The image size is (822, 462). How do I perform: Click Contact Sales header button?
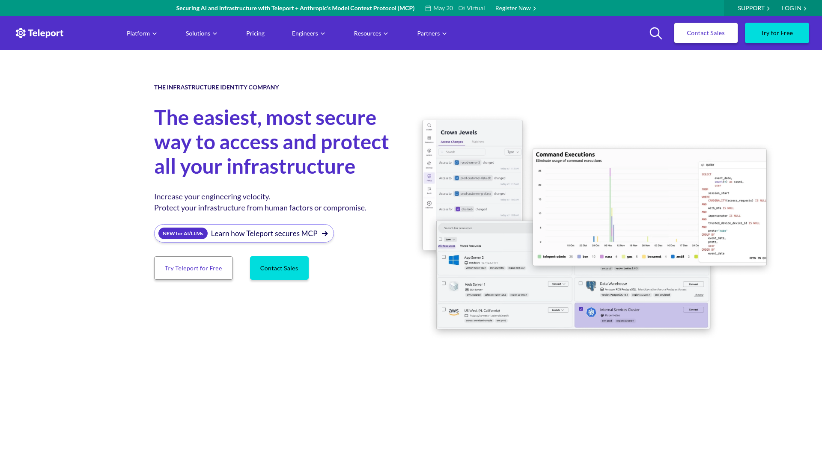706,33
